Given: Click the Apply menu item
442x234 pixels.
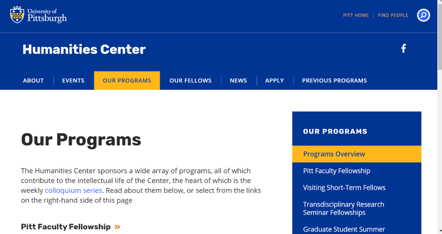Looking at the screenshot, I should pos(275,81).
